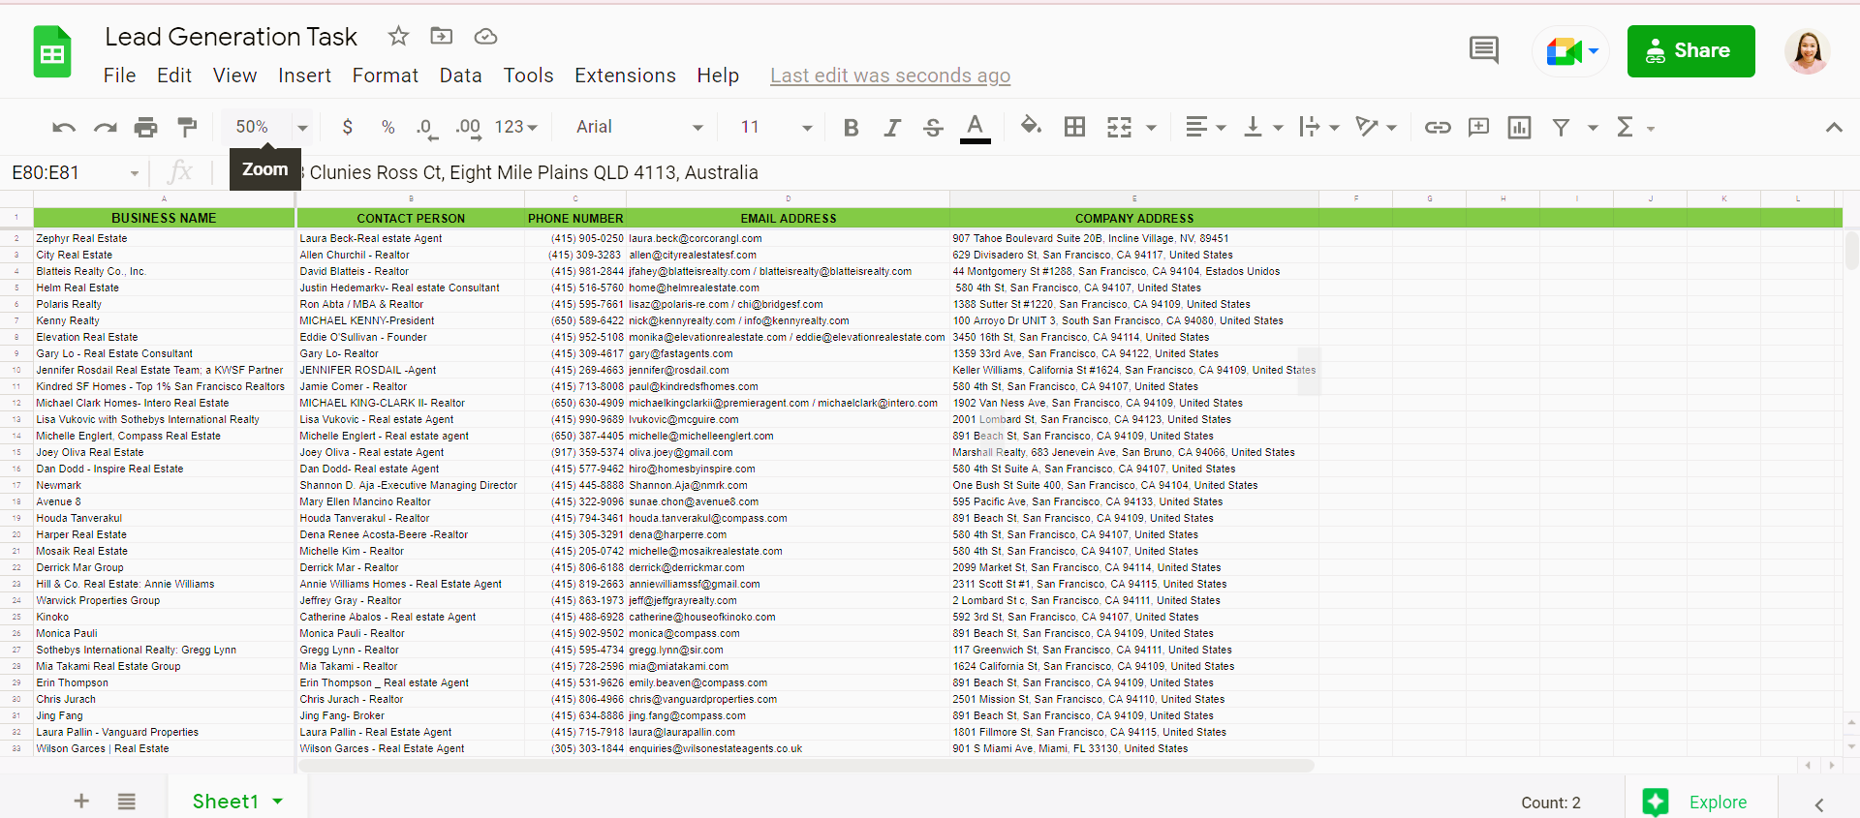This screenshot has height=818, width=1860.
Task: Show the side panel chevron
Action: tap(1819, 804)
